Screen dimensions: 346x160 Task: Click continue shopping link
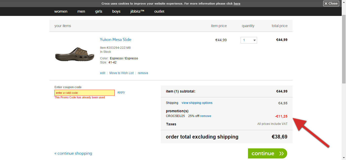coord(73,153)
